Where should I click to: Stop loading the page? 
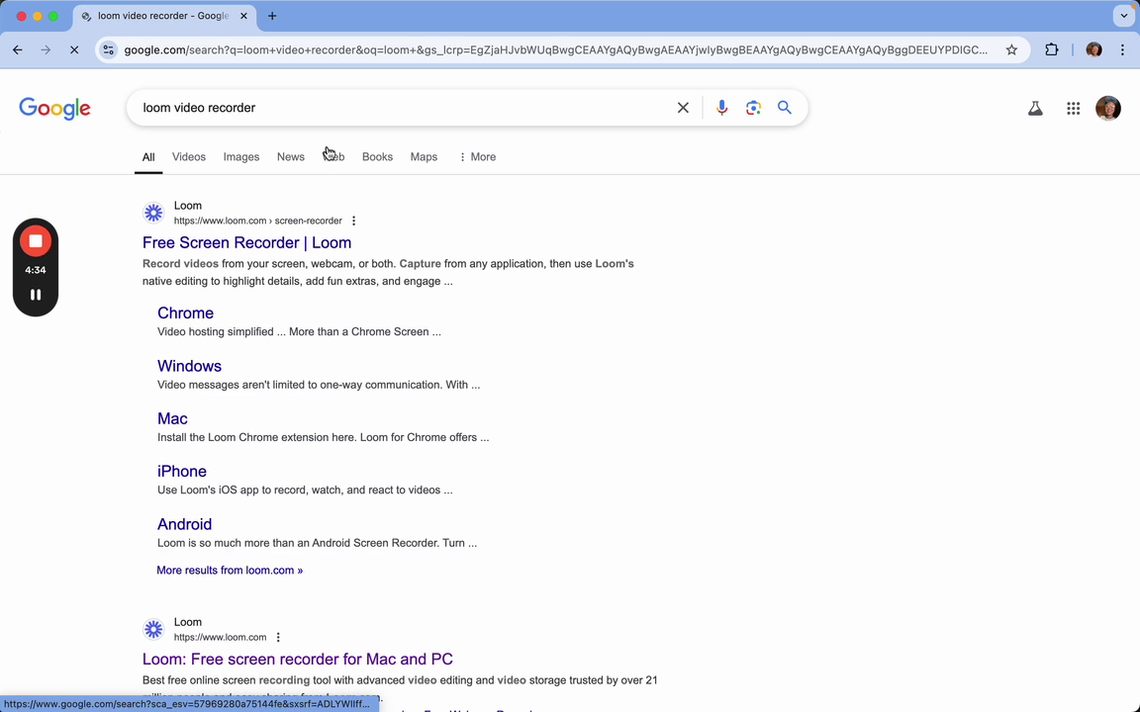click(x=74, y=50)
